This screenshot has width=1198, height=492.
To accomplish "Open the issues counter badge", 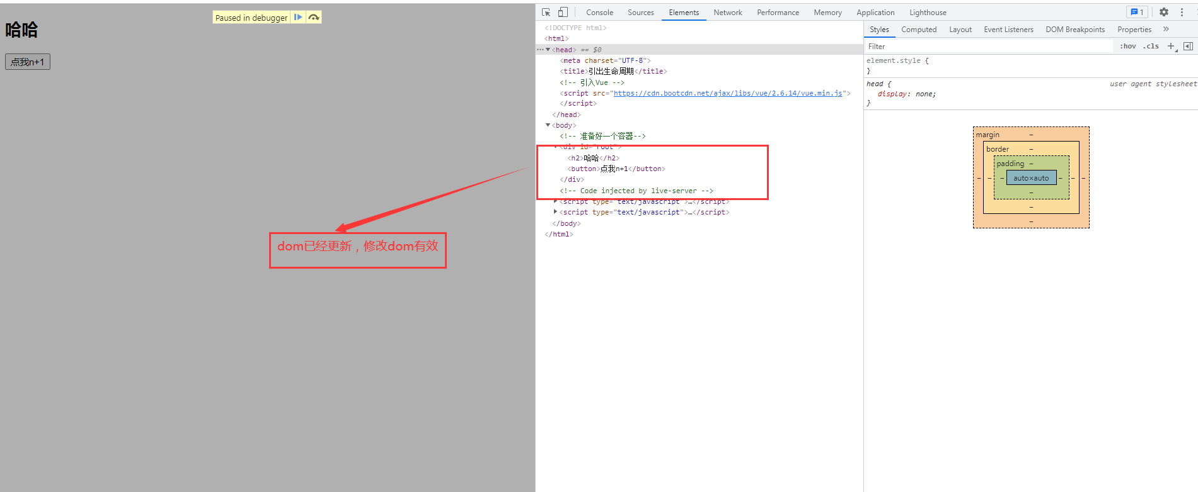I will (1137, 12).
